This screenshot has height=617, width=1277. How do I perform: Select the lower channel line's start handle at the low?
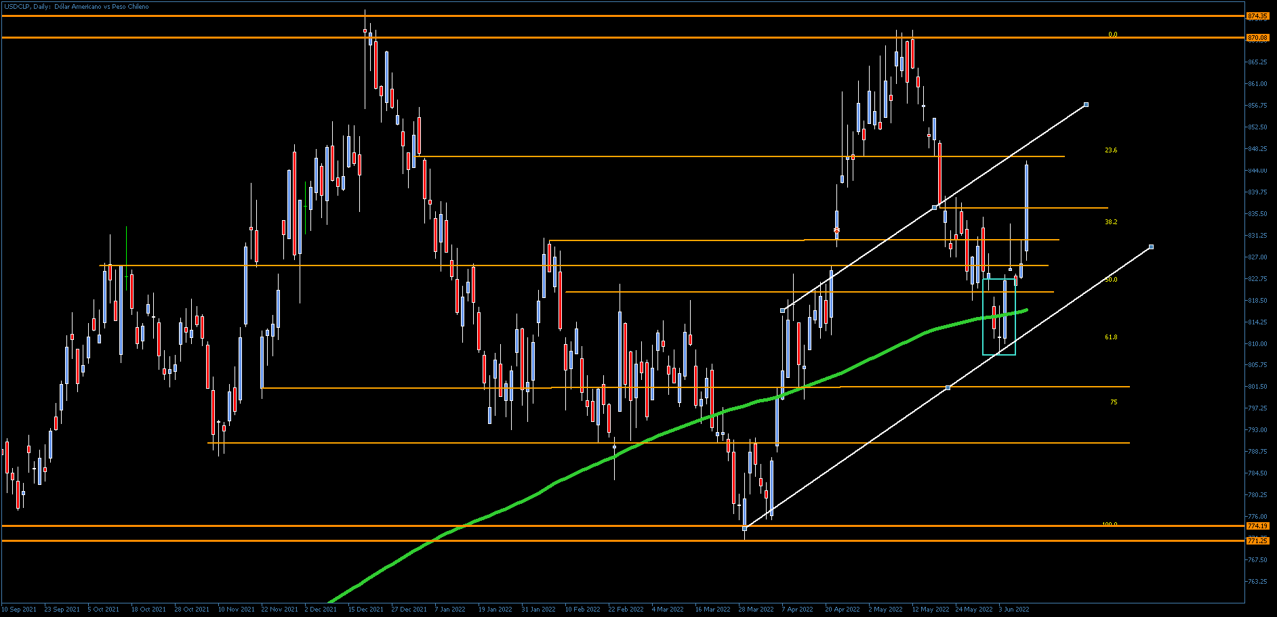pos(744,528)
